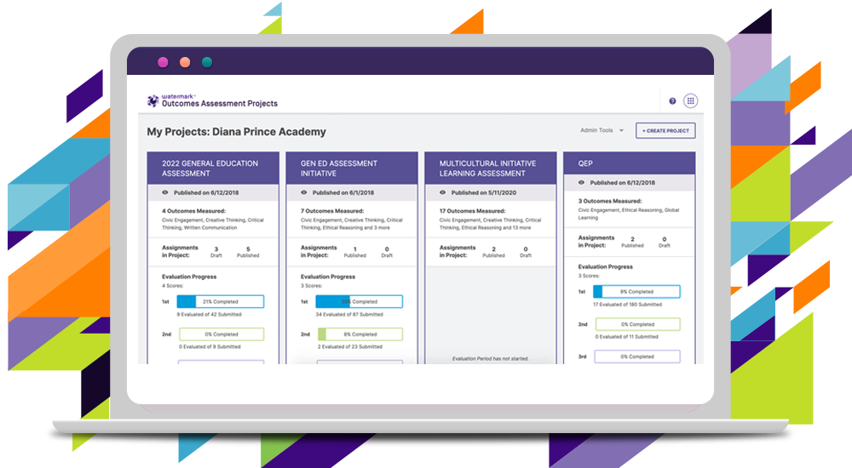Viewport: 852px width, 468px height.
Task: Click the pink window dot
Action: (163, 62)
